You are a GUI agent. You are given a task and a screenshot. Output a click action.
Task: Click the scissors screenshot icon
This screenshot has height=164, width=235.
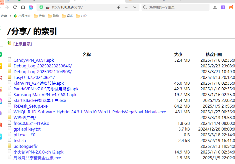[x=215, y=7]
